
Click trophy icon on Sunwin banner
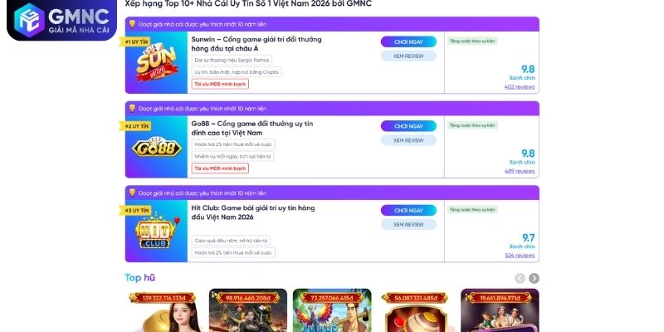click(x=132, y=24)
